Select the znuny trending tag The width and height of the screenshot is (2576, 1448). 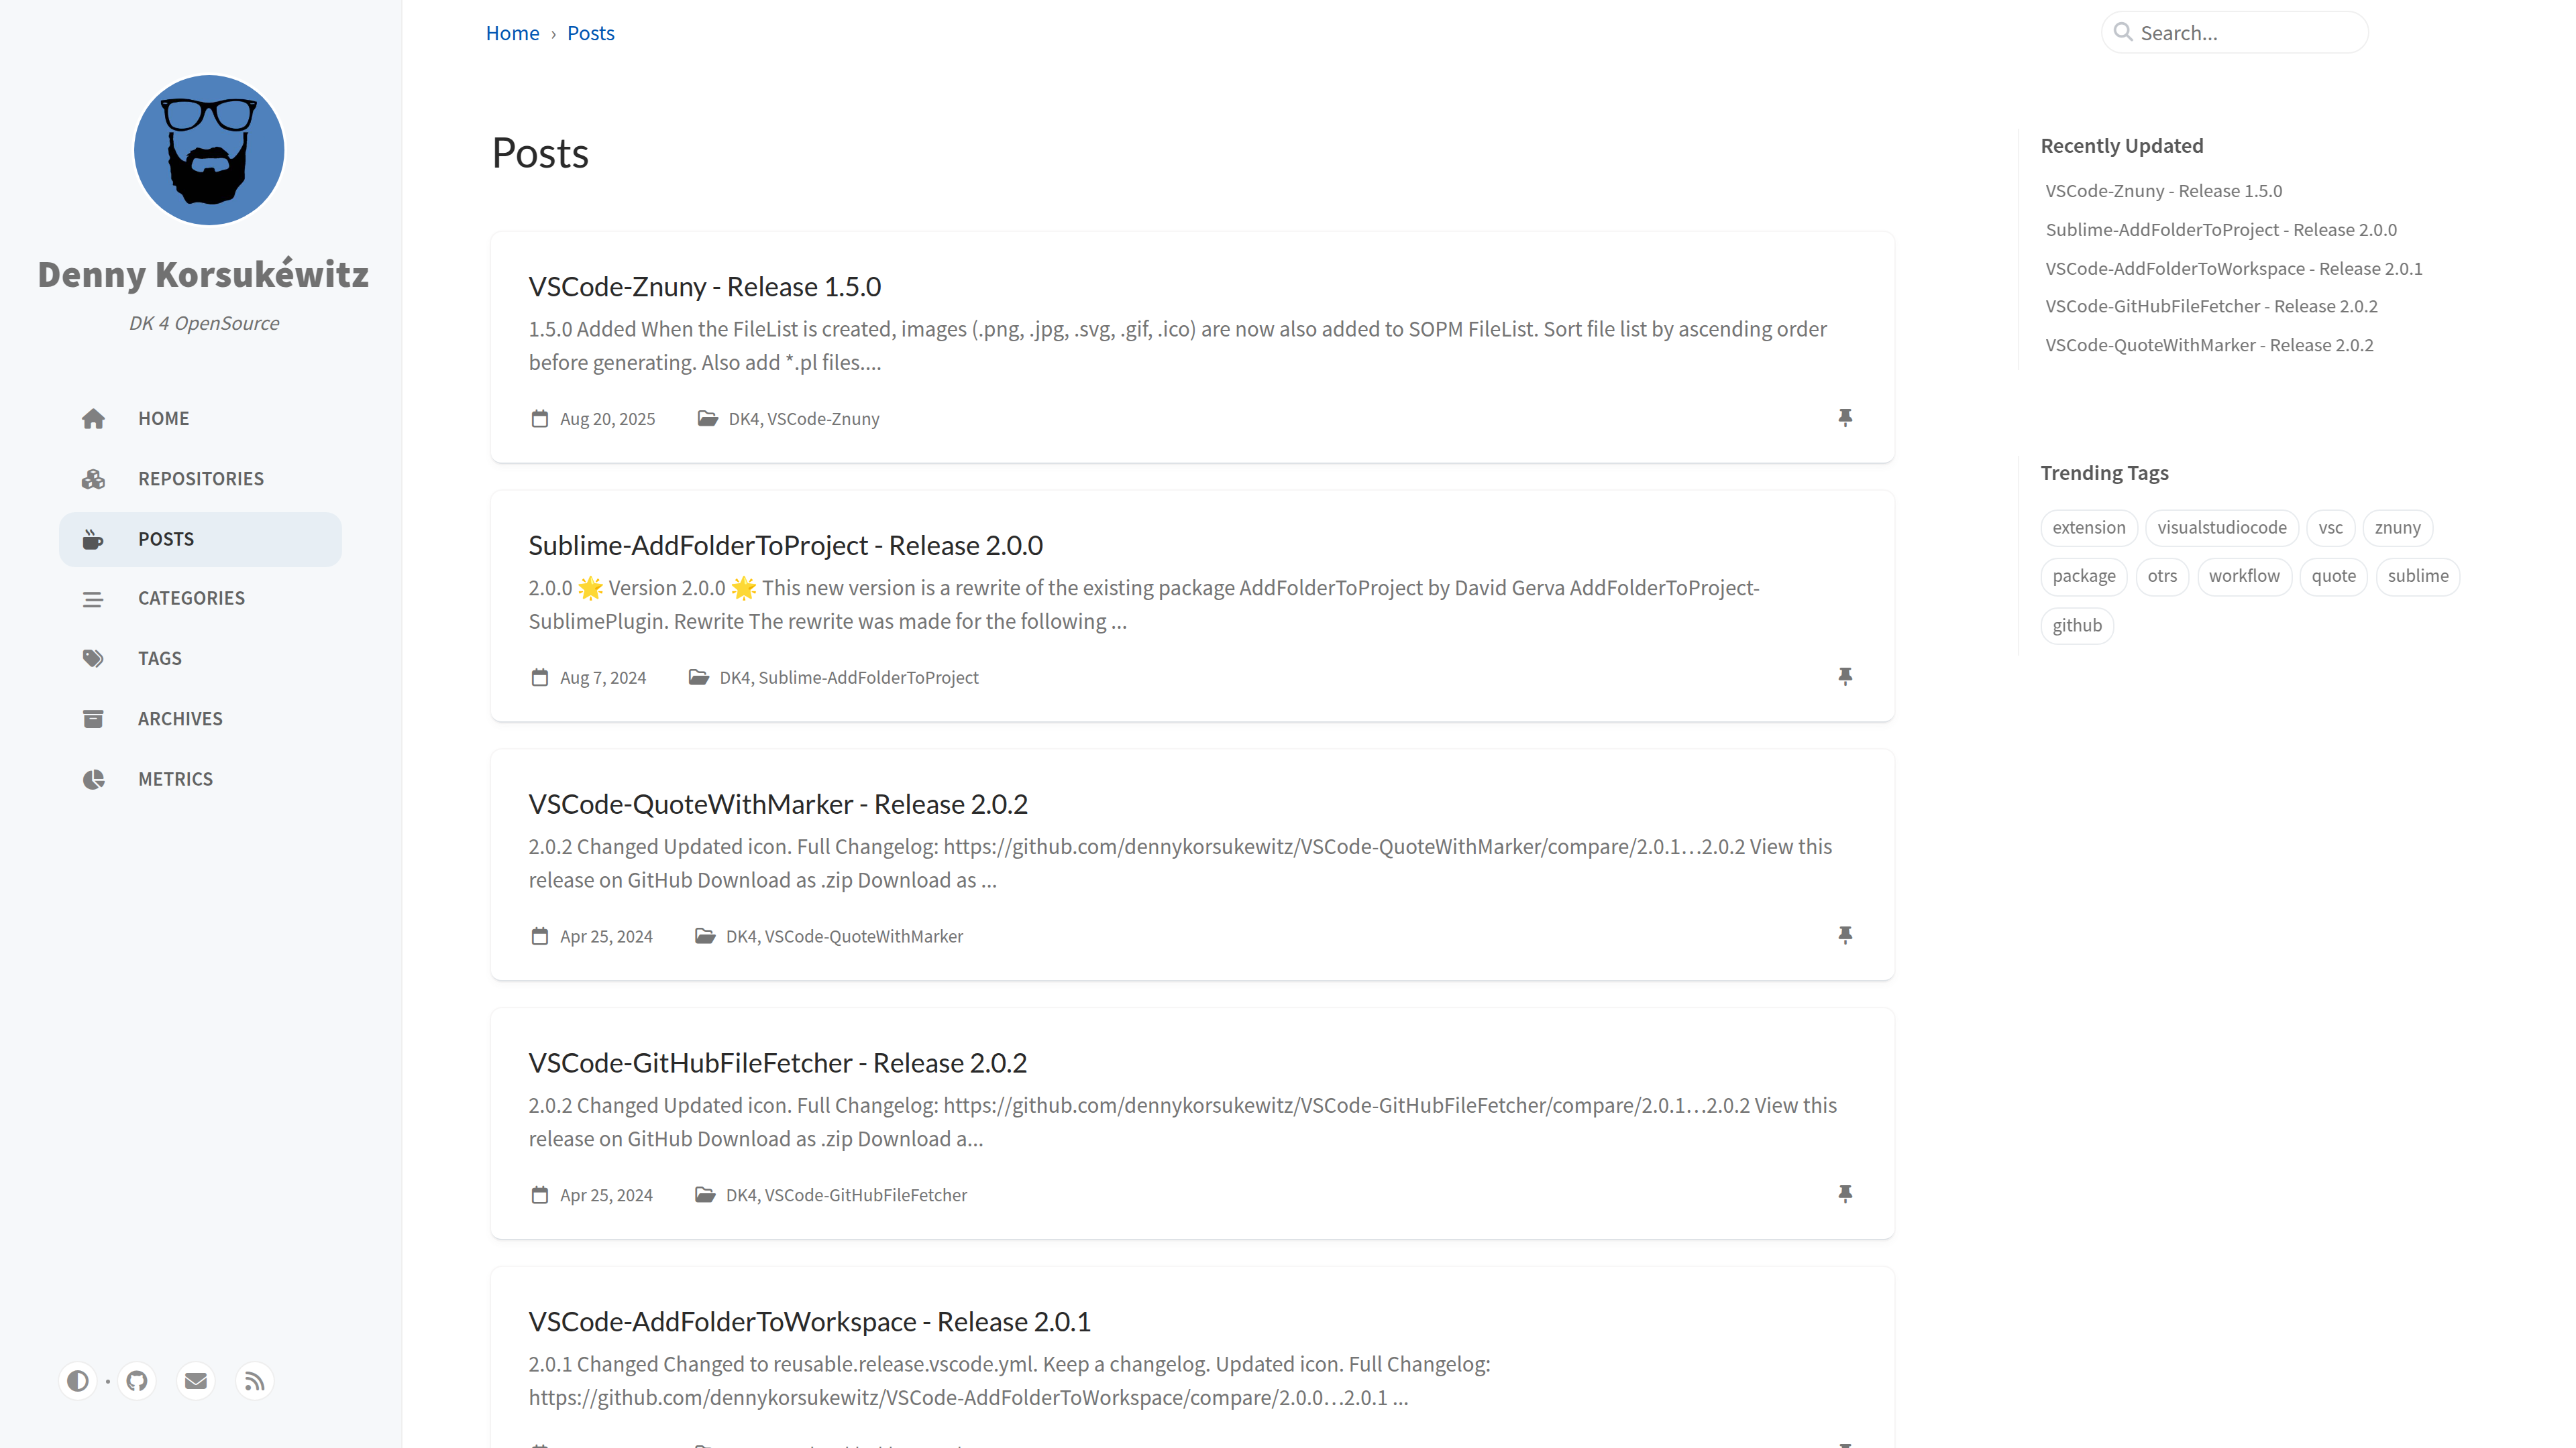(2398, 528)
